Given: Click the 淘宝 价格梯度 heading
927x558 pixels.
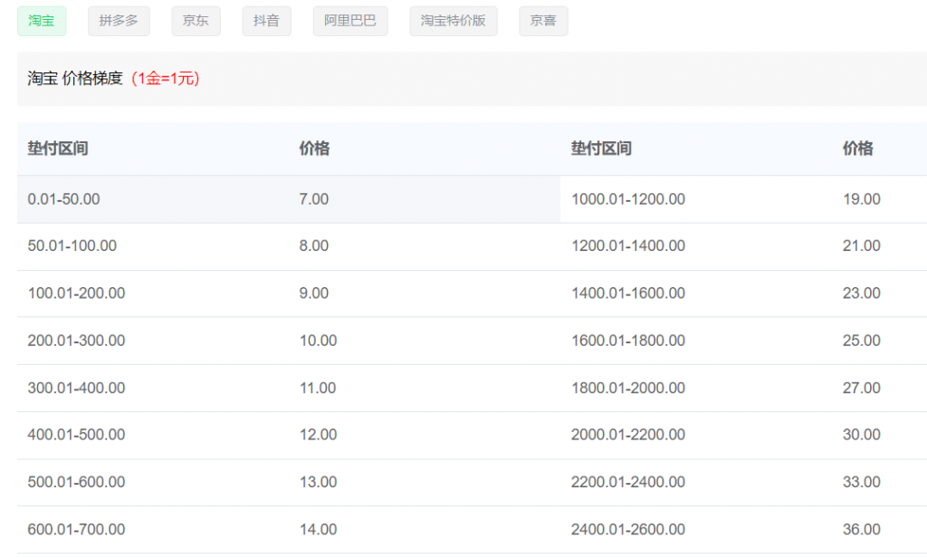Looking at the screenshot, I should point(75,78).
